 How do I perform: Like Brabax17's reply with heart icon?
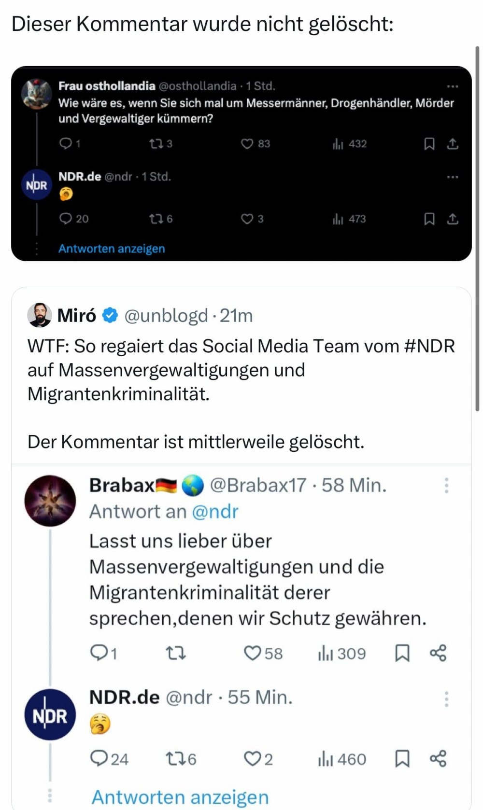252,654
